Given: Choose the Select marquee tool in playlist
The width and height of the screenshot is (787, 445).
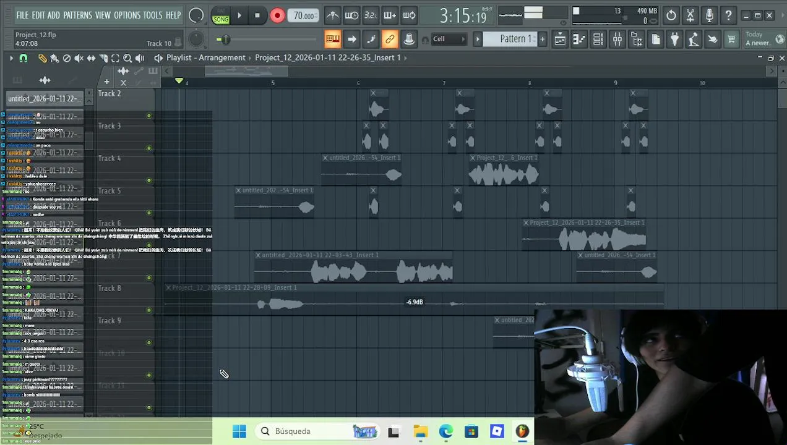Looking at the screenshot, I should [x=115, y=58].
